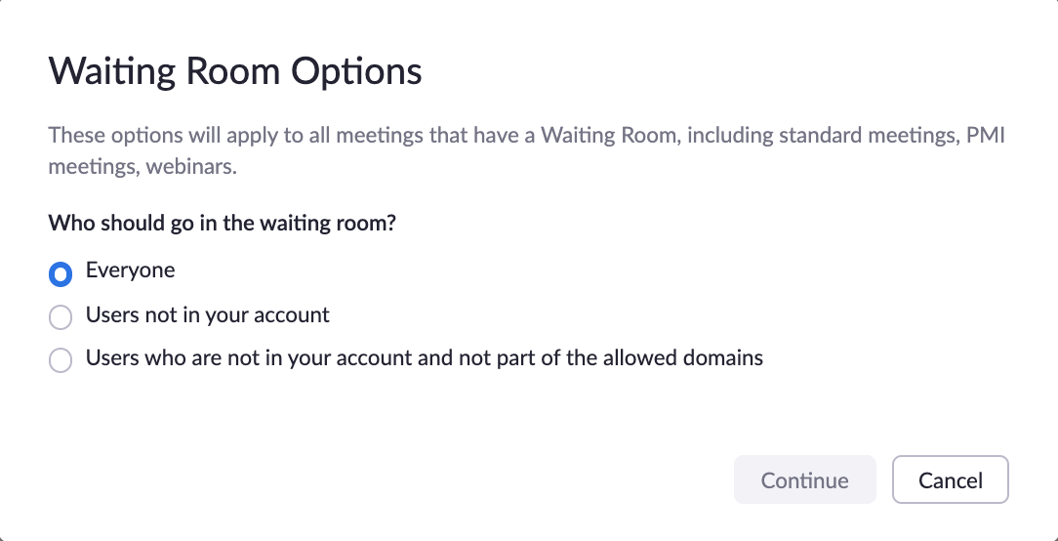Select the allowed domains radio option
1058x541 pixels.
pos(61,360)
